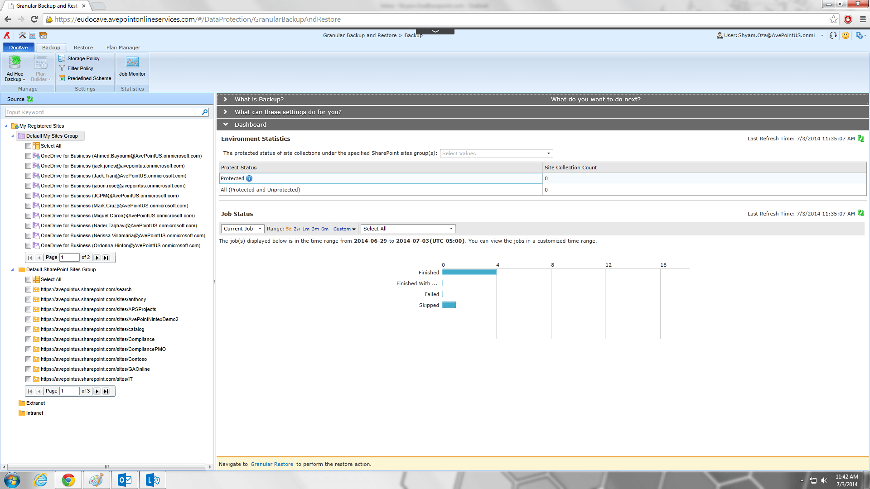The image size is (870, 489).
Task: Open the user account dropdown
Action: point(770,35)
